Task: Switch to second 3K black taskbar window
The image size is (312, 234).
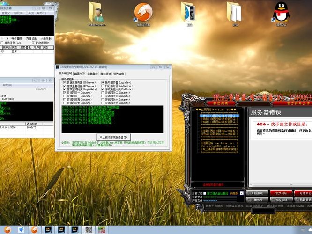Action: point(61,230)
